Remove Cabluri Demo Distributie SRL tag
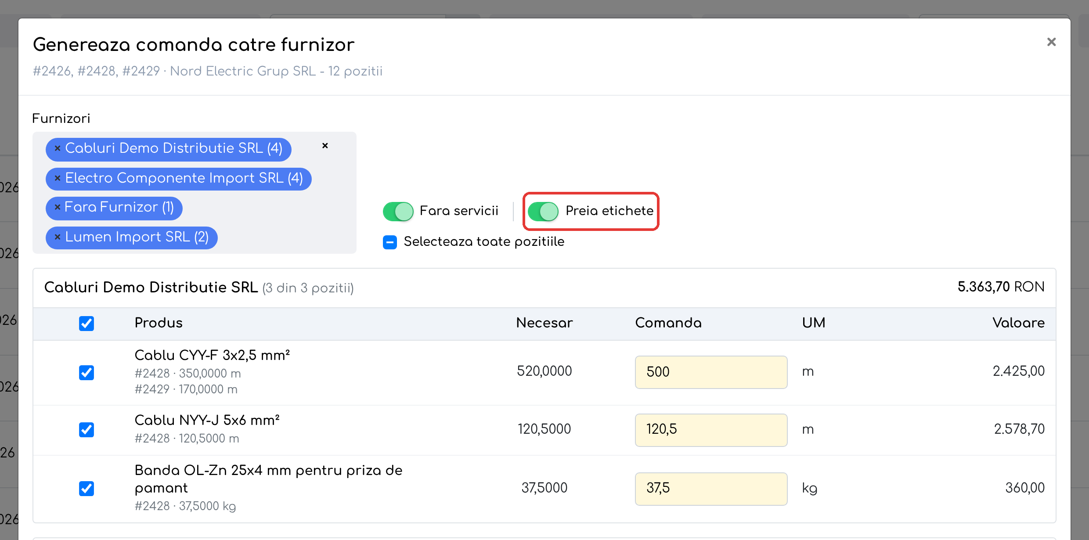Viewport: 1089px width, 540px height. [x=57, y=148]
